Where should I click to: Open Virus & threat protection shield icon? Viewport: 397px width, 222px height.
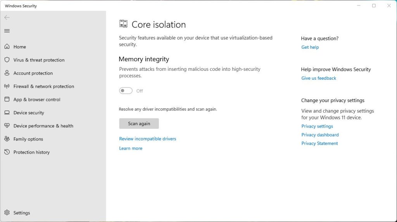tap(7, 60)
